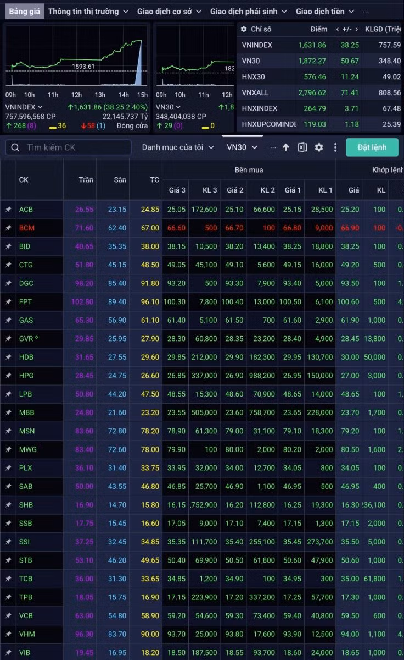
Task: Click HPG floor price 24.75
Action: (117, 375)
